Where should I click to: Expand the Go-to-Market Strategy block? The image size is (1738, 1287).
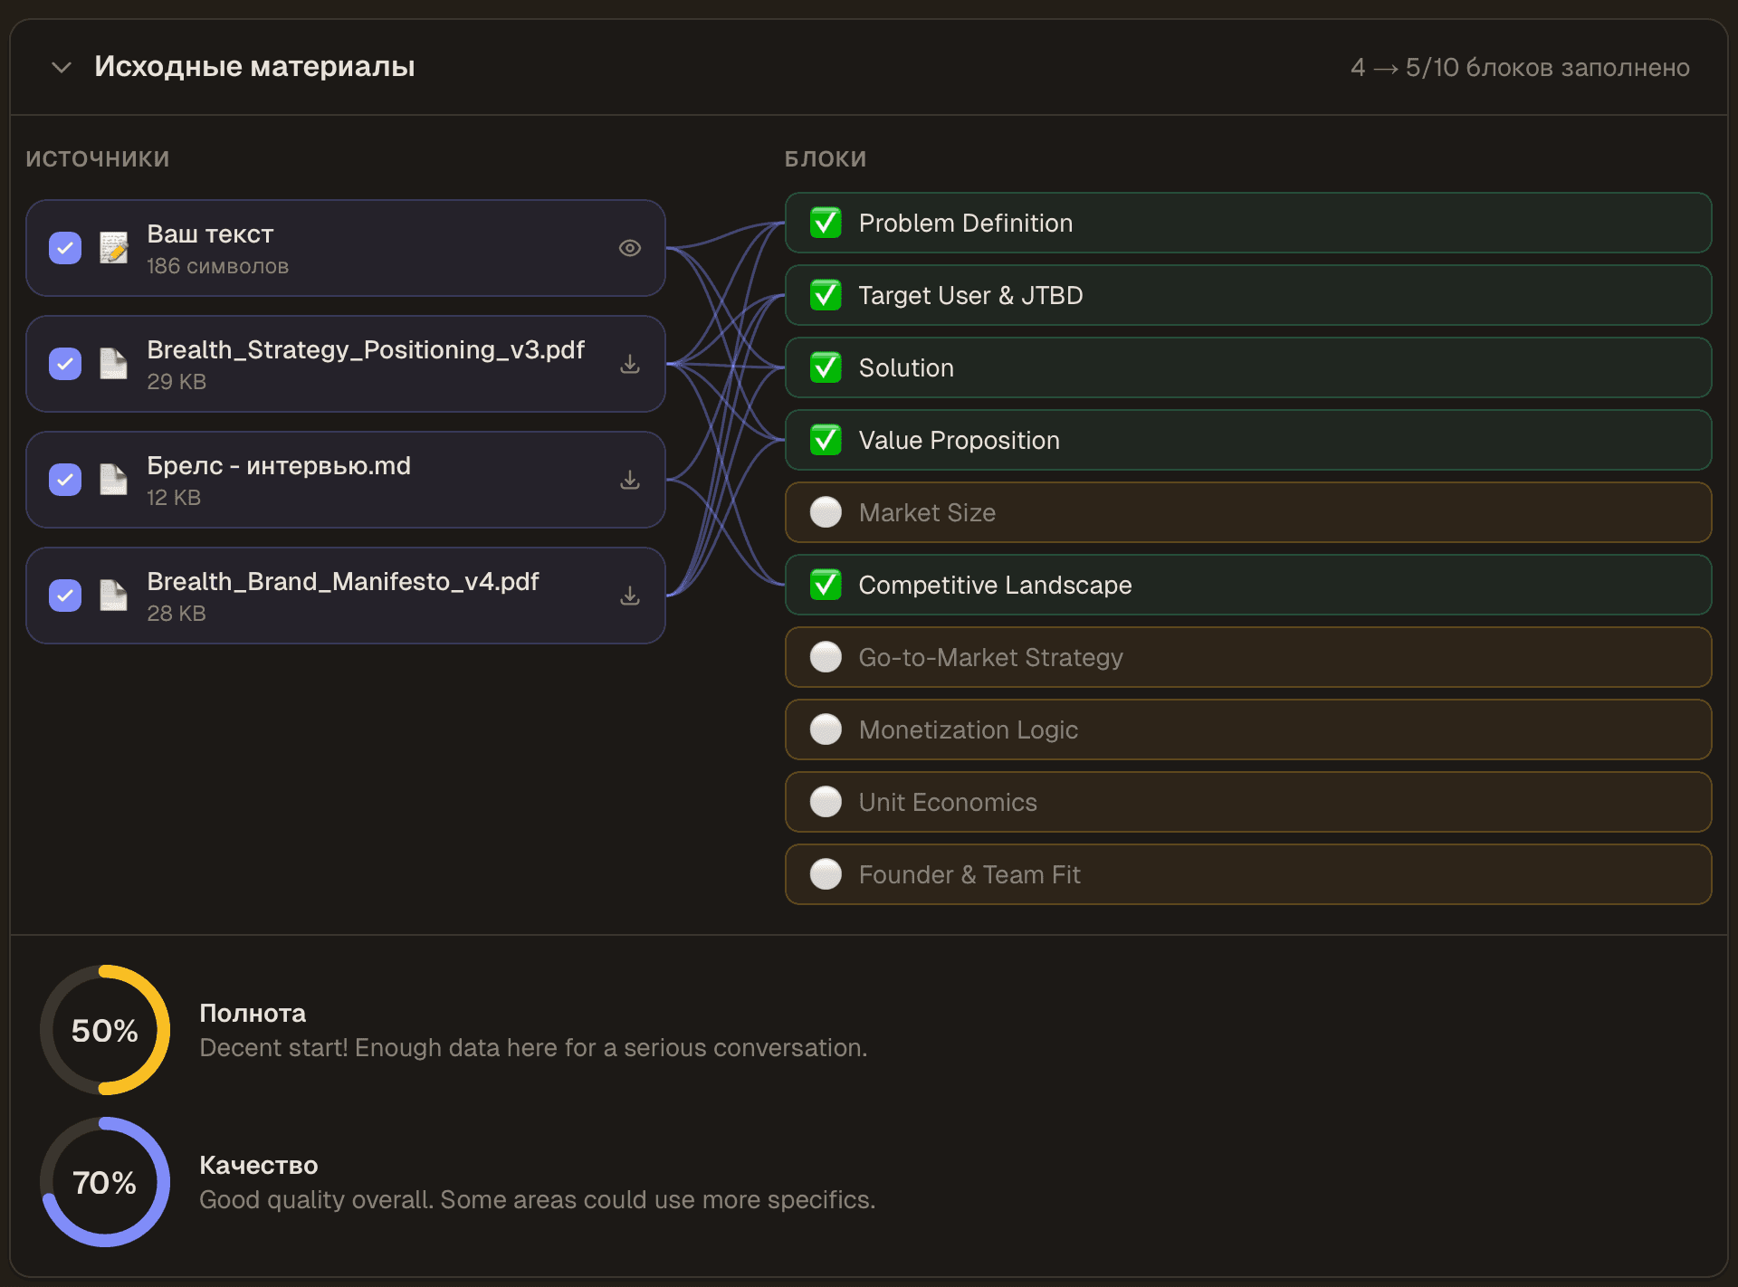pyautogui.click(x=1247, y=657)
